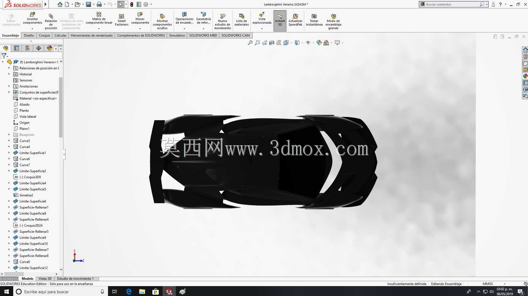Select Sensores tree item
Viewport: 528px width, 296px height.
26,80
